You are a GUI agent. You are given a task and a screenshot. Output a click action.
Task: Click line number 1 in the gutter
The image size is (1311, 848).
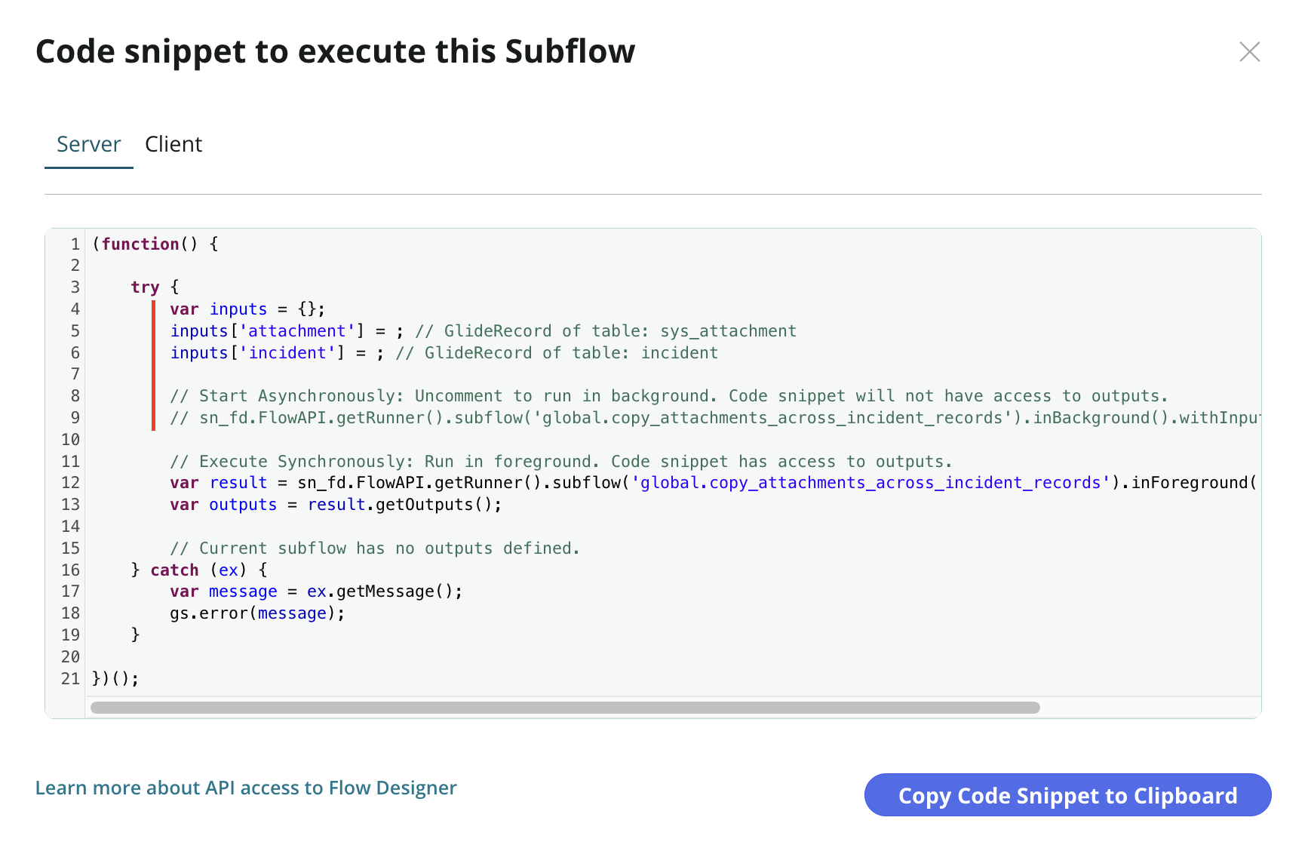click(x=75, y=244)
